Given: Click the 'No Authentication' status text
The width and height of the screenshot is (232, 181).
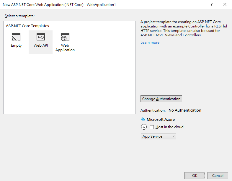Looking at the screenshot, I should click(x=185, y=110).
